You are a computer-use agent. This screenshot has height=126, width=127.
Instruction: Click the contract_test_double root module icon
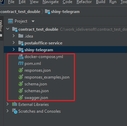[x=15, y=29]
